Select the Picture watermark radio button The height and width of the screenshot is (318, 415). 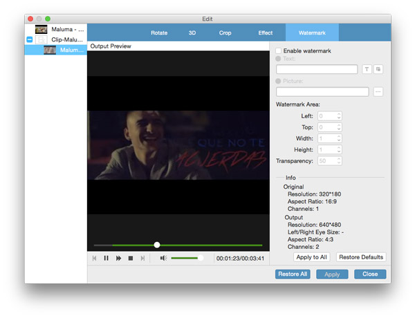coord(278,81)
